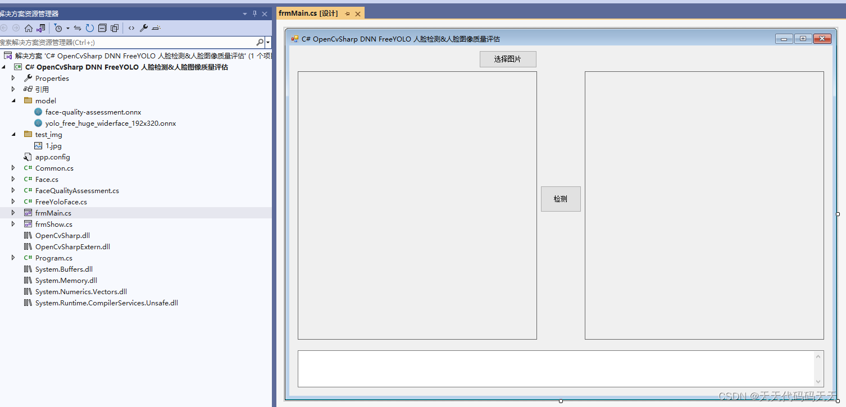This screenshot has width=846, height=407.
Task: Select System.Buffers.dll in the tree
Action: tap(64, 269)
